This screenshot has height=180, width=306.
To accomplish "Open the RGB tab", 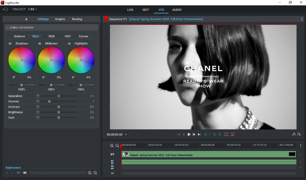I will pos(51,36).
